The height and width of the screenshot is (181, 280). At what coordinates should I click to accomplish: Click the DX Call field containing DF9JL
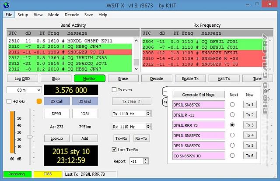click(x=57, y=114)
